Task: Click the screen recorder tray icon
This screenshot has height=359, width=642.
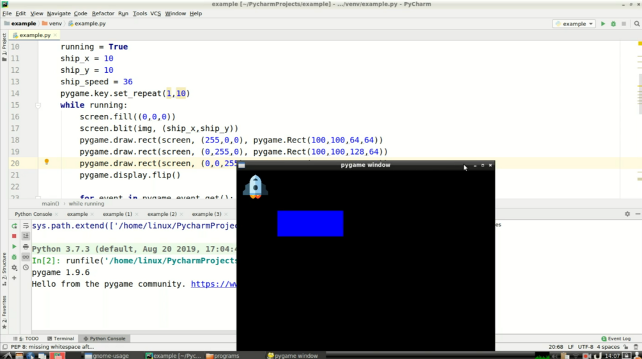Action: coord(586,356)
